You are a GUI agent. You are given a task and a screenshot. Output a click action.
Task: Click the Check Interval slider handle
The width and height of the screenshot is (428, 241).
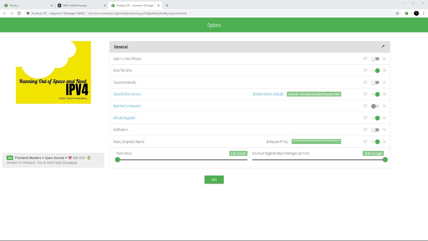[x=117, y=160]
